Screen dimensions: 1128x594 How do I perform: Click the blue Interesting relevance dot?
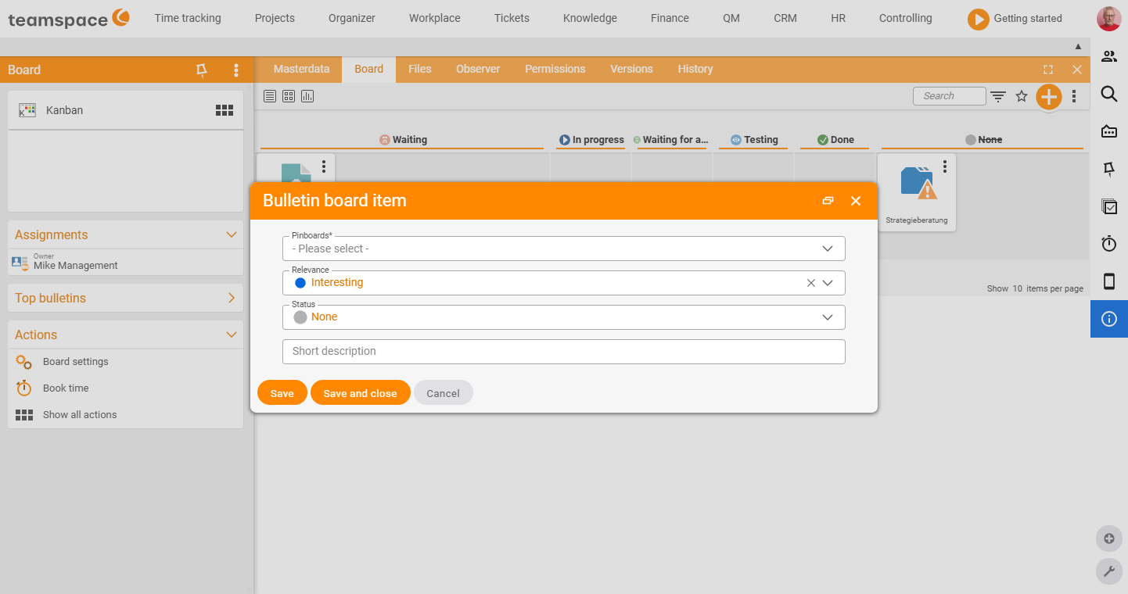pos(300,283)
